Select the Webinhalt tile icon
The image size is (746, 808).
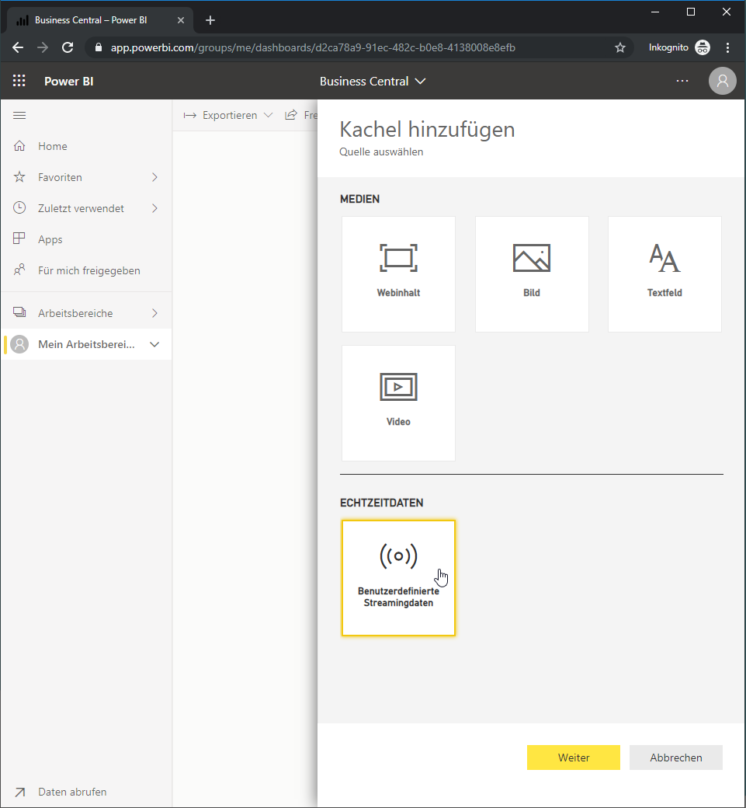point(398,258)
